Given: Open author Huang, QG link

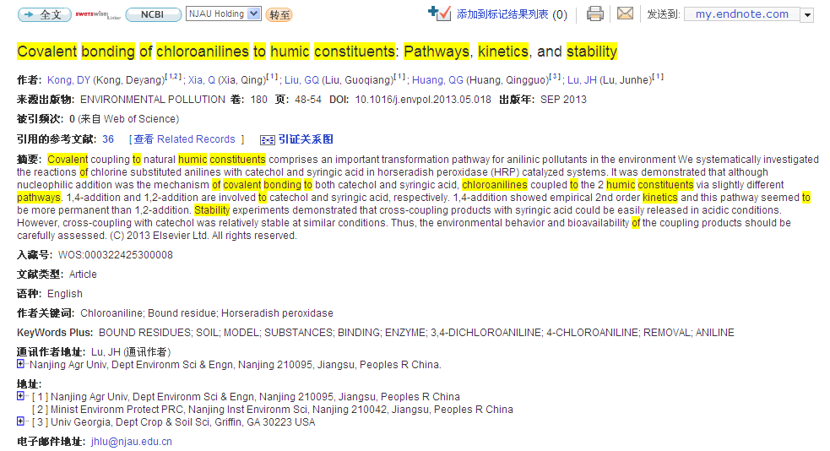Looking at the screenshot, I should [437, 80].
